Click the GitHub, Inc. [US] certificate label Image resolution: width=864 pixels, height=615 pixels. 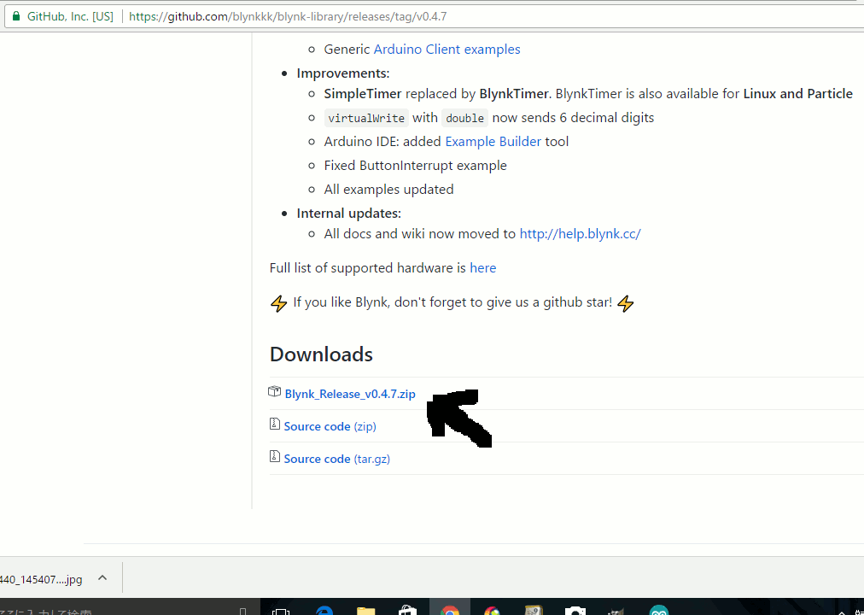click(70, 16)
